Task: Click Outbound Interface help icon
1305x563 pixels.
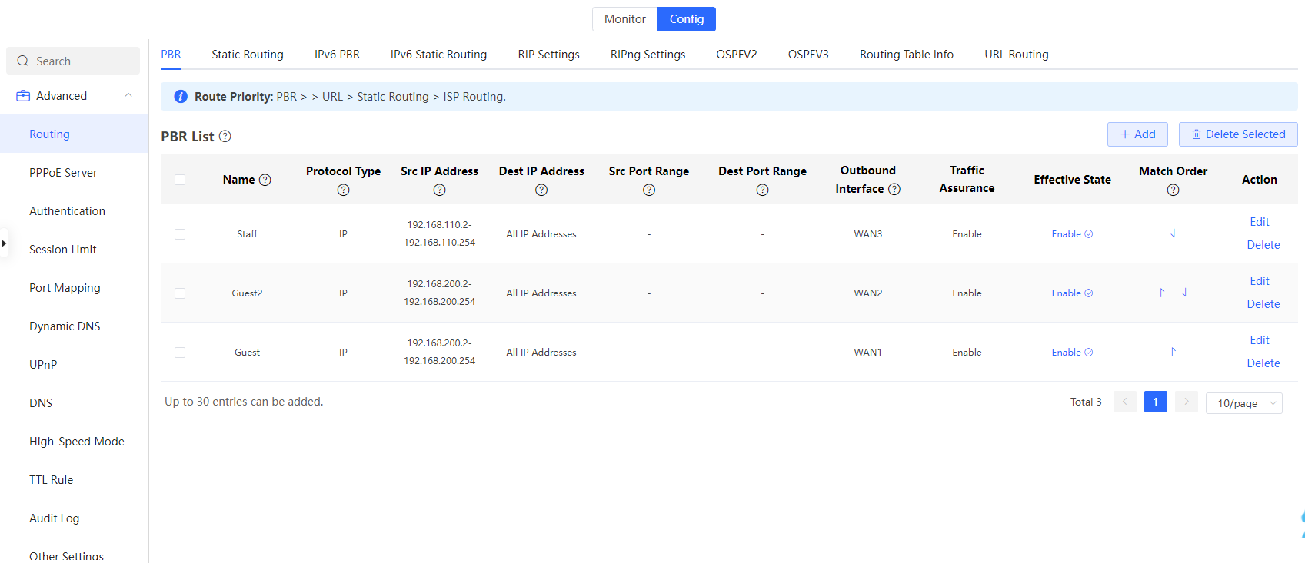Action: click(x=894, y=189)
